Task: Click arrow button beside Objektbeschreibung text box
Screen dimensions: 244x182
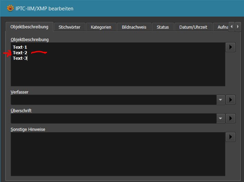Action: click(231, 47)
